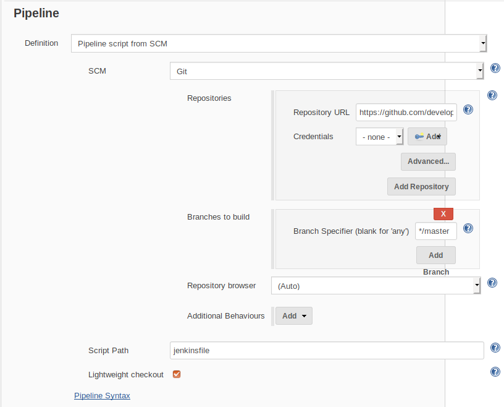Viewport: 504px width, 407px height.
Task: Open the Additional Behaviours Add dropdown
Action: [x=293, y=315]
